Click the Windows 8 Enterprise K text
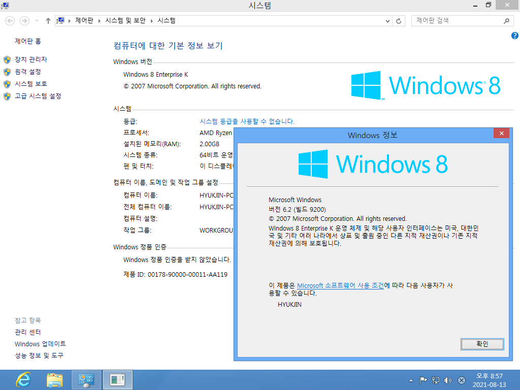 pyautogui.click(x=155, y=75)
